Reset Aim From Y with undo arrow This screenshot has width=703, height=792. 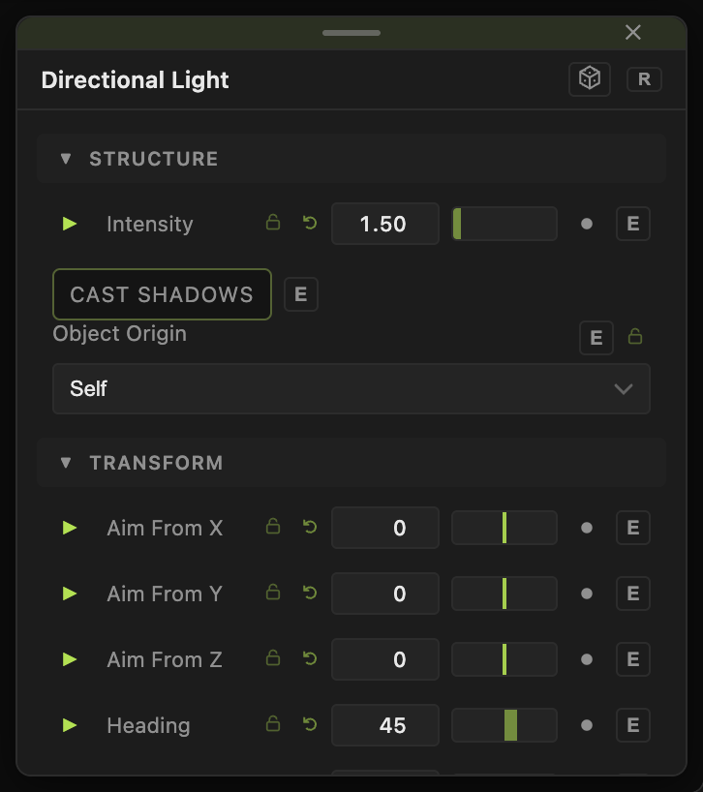click(310, 593)
